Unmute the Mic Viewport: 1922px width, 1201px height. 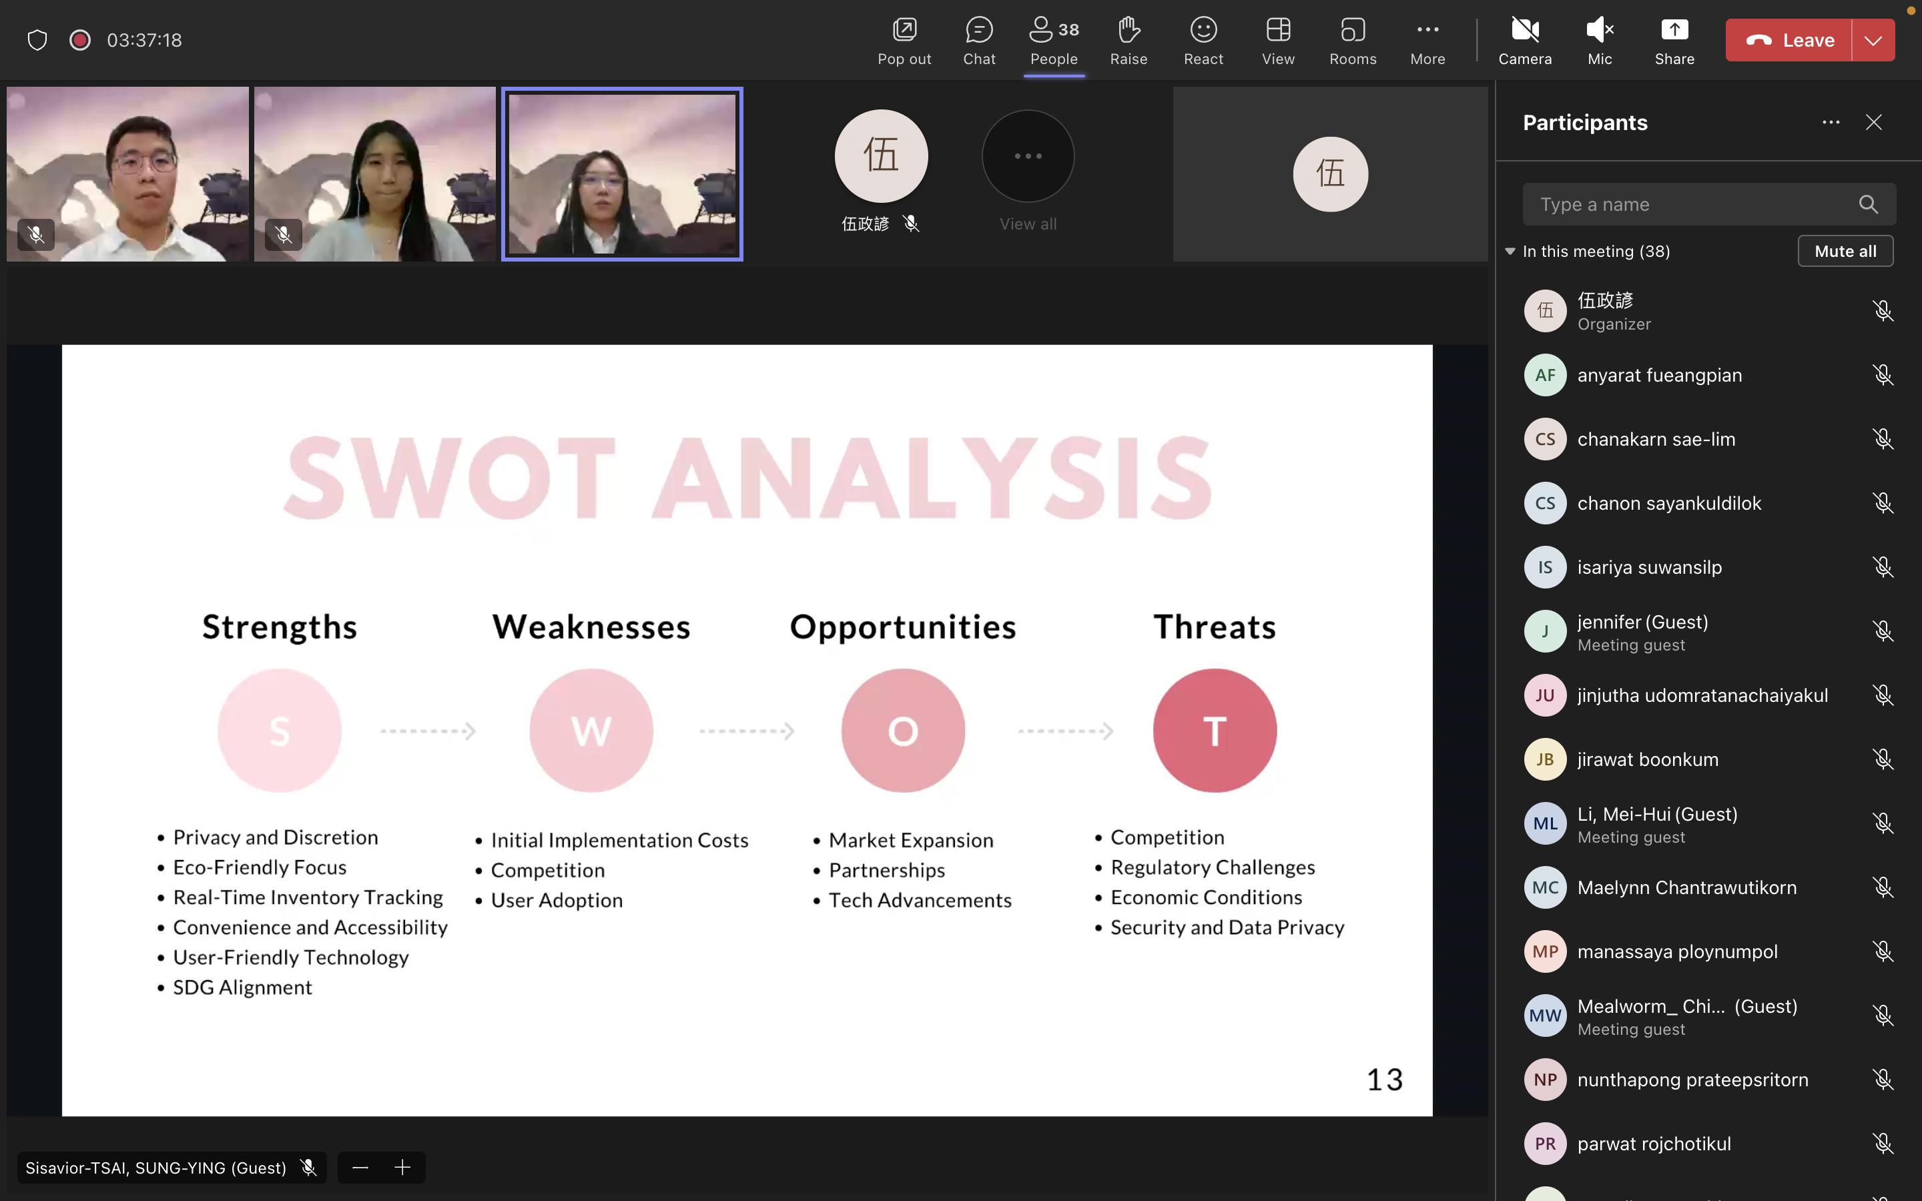pyautogui.click(x=1599, y=41)
